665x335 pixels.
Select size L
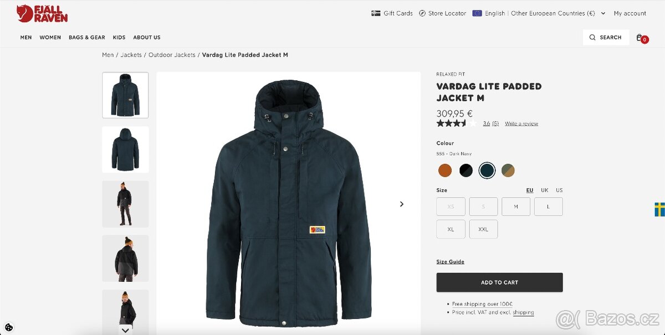coord(548,206)
